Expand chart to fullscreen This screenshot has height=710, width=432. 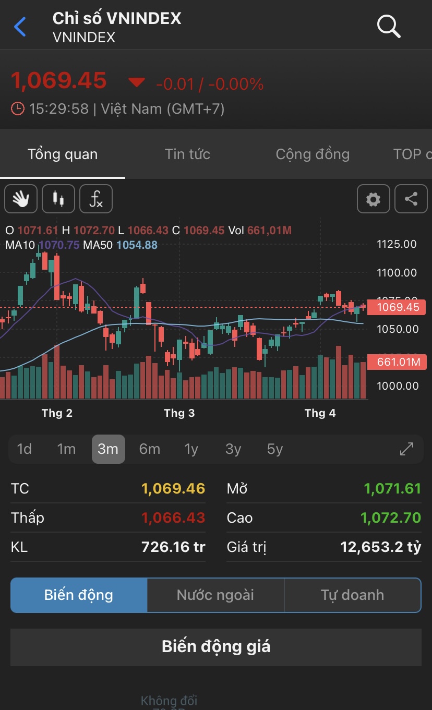(x=406, y=449)
